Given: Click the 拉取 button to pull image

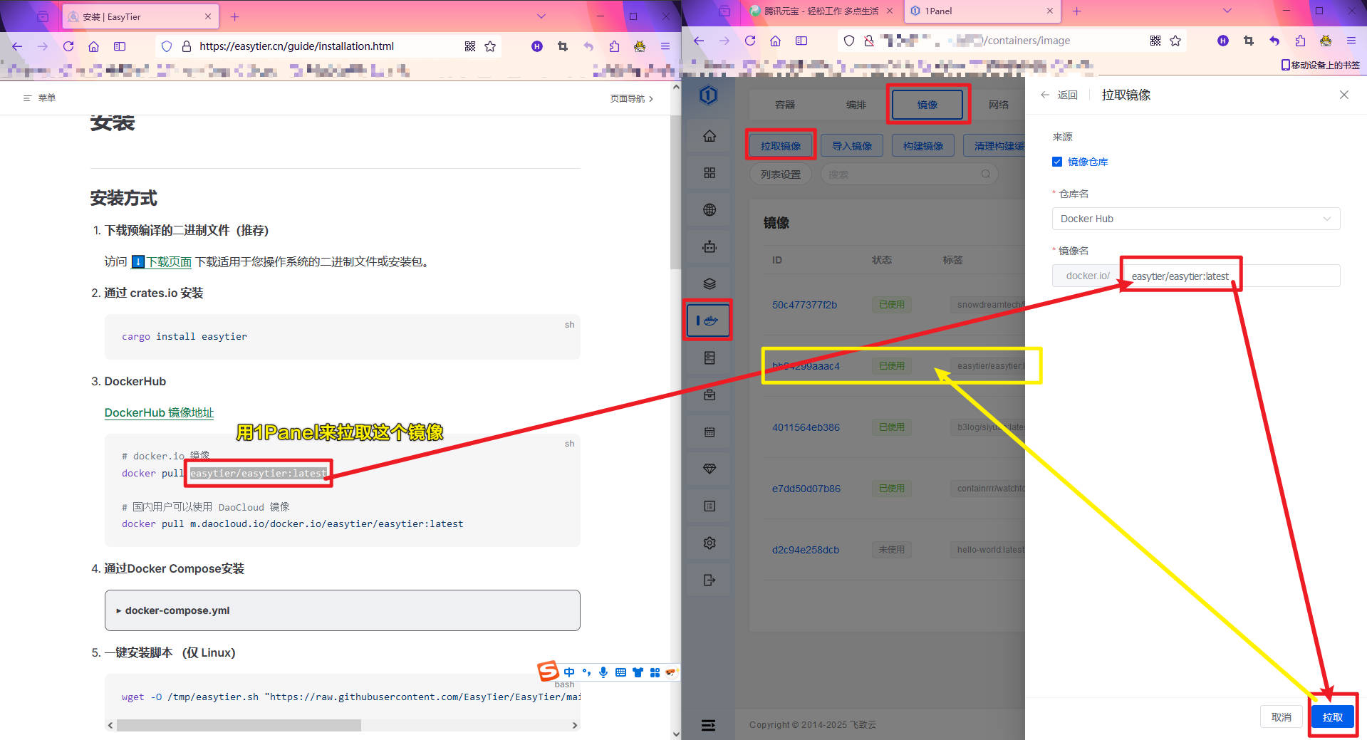Looking at the screenshot, I should pyautogui.click(x=1332, y=717).
